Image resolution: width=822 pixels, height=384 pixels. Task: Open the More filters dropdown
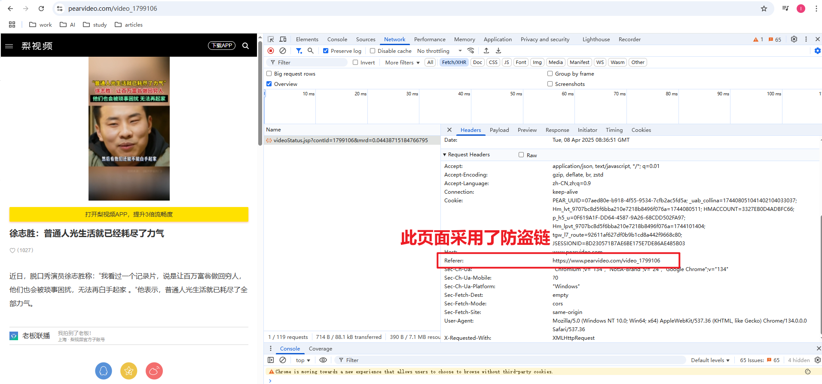(x=402, y=62)
